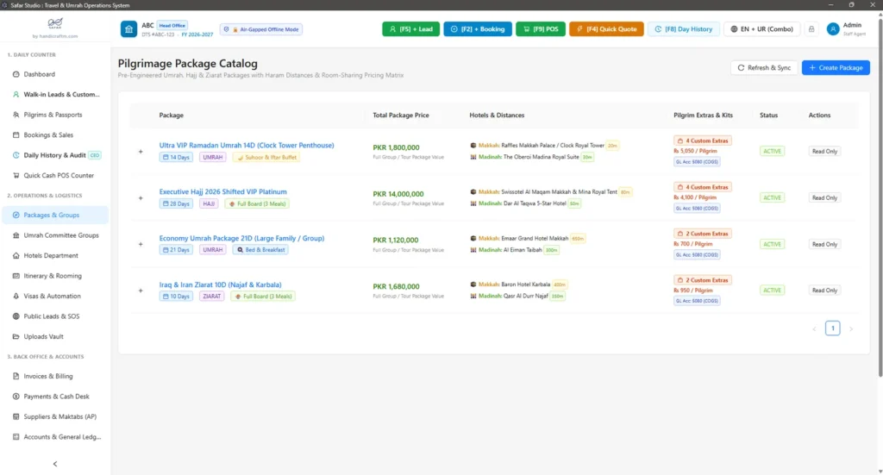
Task: Click the Quick Cash POS Counter cart icon
Action: (16, 176)
